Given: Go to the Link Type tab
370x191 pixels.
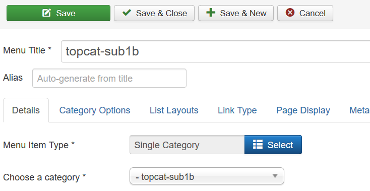Looking at the screenshot, I should [237, 110].
